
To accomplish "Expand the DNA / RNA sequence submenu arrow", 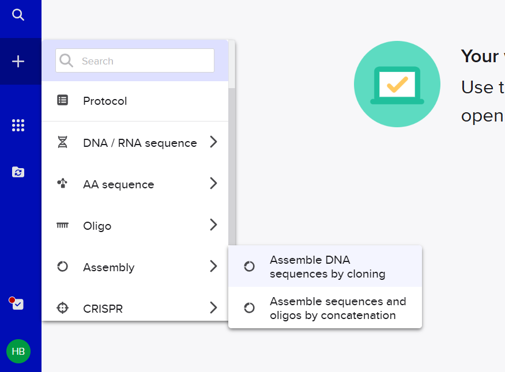I will (213, 142).
